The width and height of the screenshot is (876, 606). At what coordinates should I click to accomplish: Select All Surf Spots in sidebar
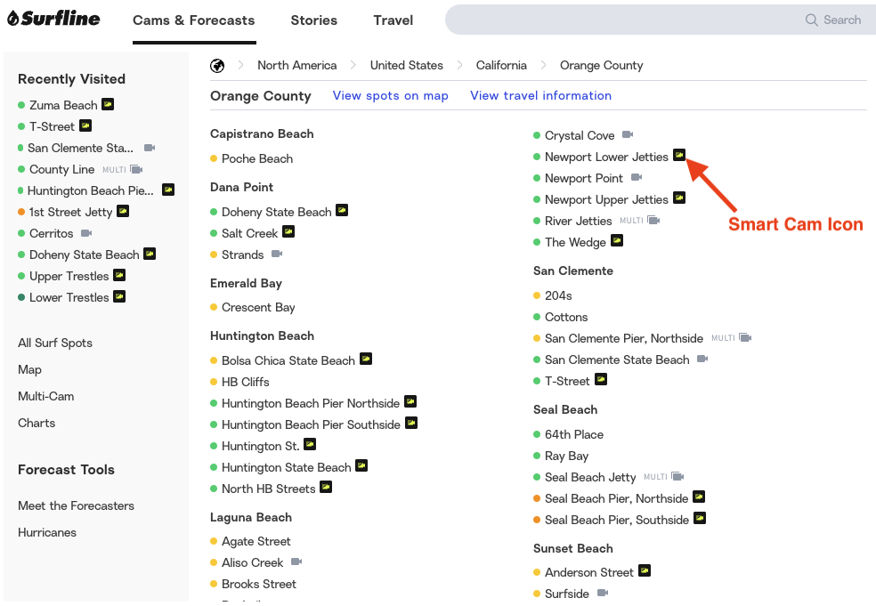pos(55,343)
